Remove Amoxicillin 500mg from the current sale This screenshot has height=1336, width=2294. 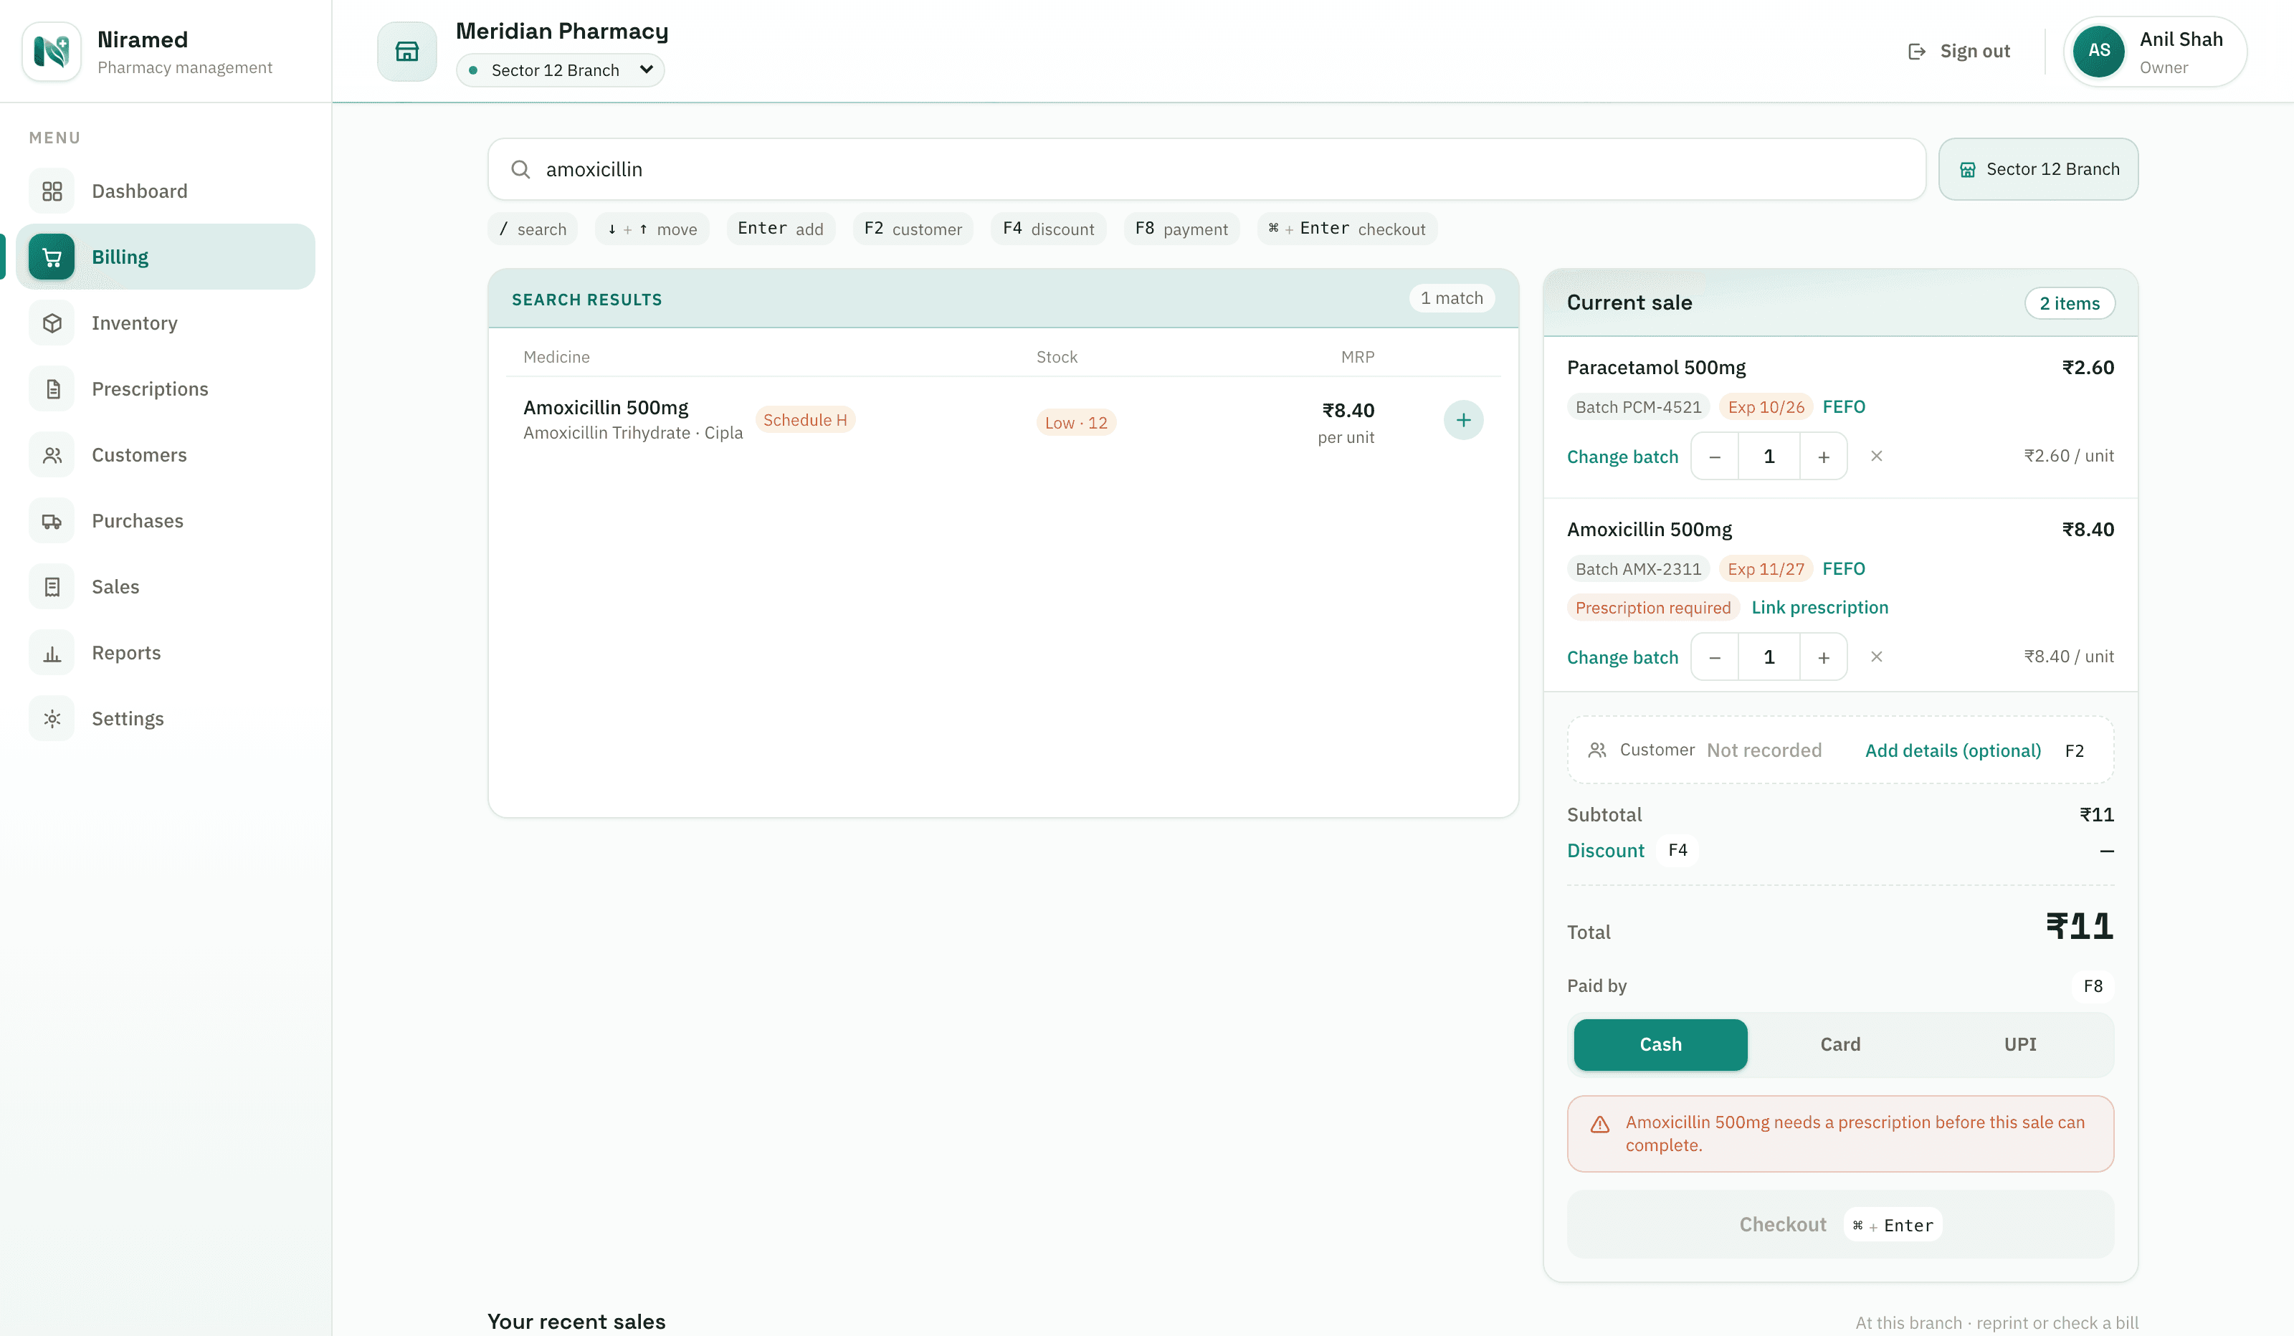point(1876,657)
